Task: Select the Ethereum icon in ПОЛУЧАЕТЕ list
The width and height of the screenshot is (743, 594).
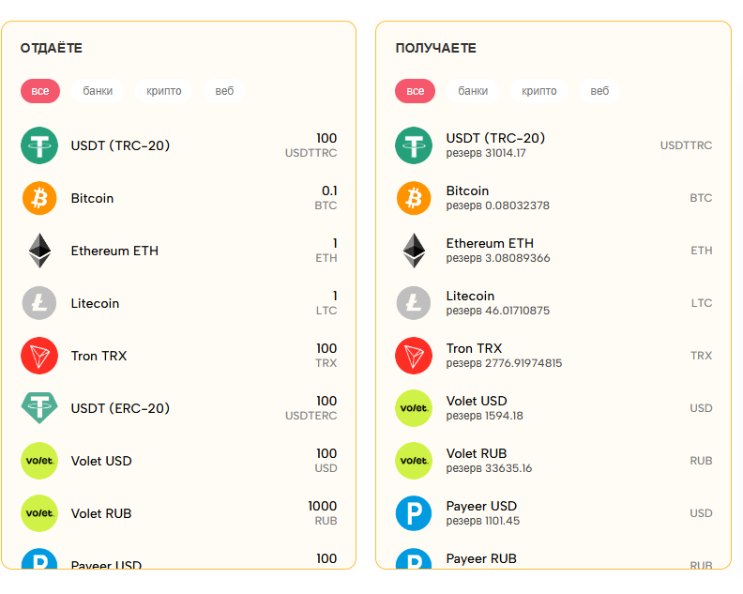Action: pyautogui.click(x=414, y=251)
